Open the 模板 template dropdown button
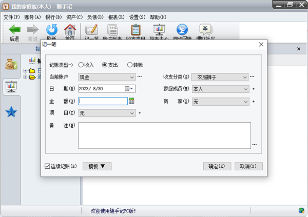This screenshot has height=217, width=308. [97, 166]
